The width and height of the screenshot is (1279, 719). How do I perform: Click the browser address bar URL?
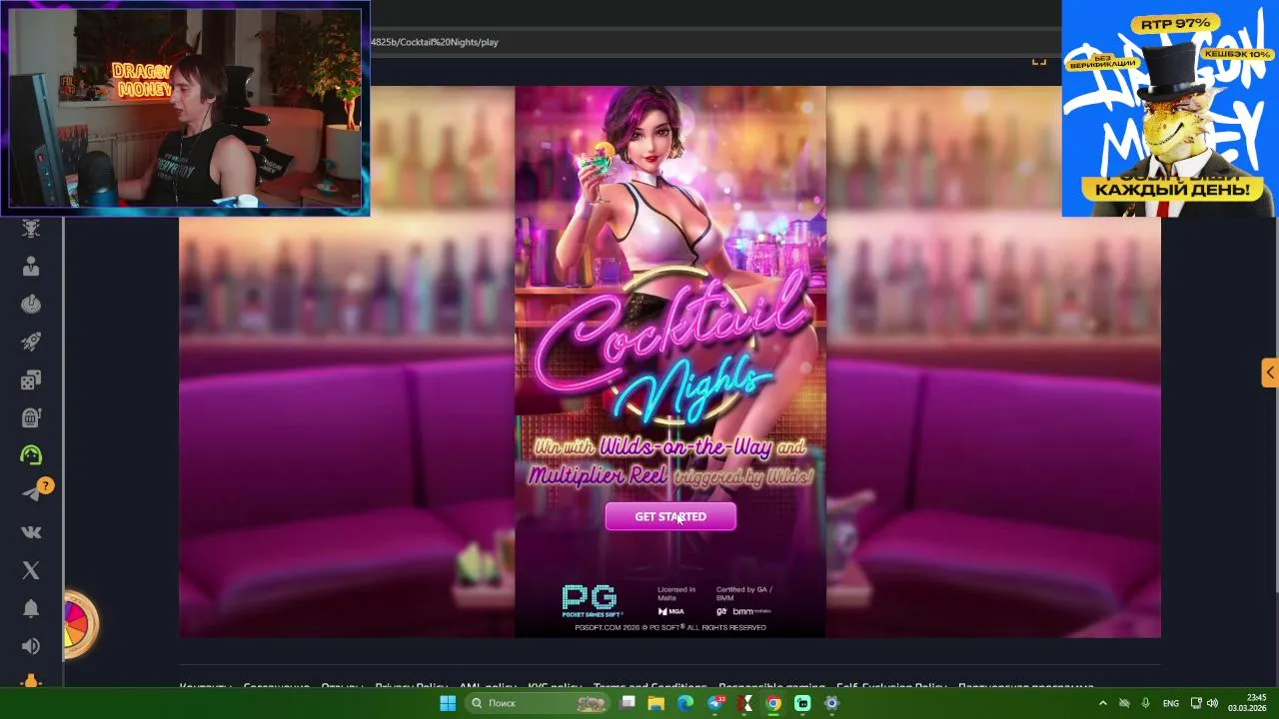click(x=435, y=42)
